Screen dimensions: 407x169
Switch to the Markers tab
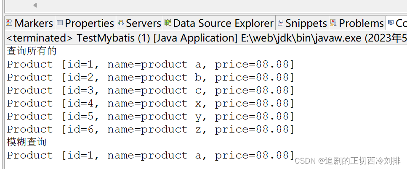click(29, 23)
